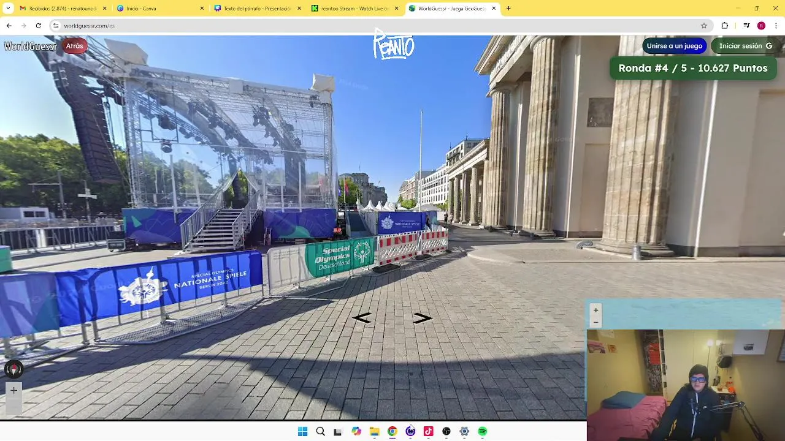Screen dimensions: 785x441
Task: Open the TikTok app on the taskbar
Action: click(x=428, y=432)
